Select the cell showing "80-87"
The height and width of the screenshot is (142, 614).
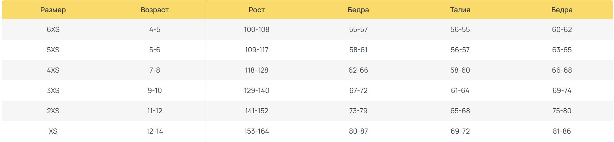[x=358, y=131]
